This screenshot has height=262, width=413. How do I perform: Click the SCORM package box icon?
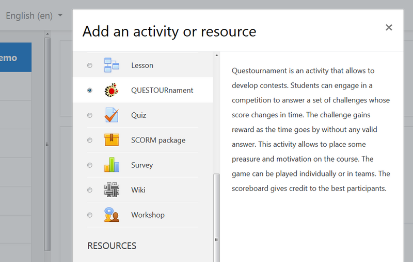(x=112, y=140)
